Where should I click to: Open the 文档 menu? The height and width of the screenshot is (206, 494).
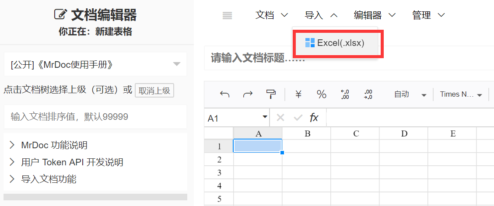[x=272, y=15]
